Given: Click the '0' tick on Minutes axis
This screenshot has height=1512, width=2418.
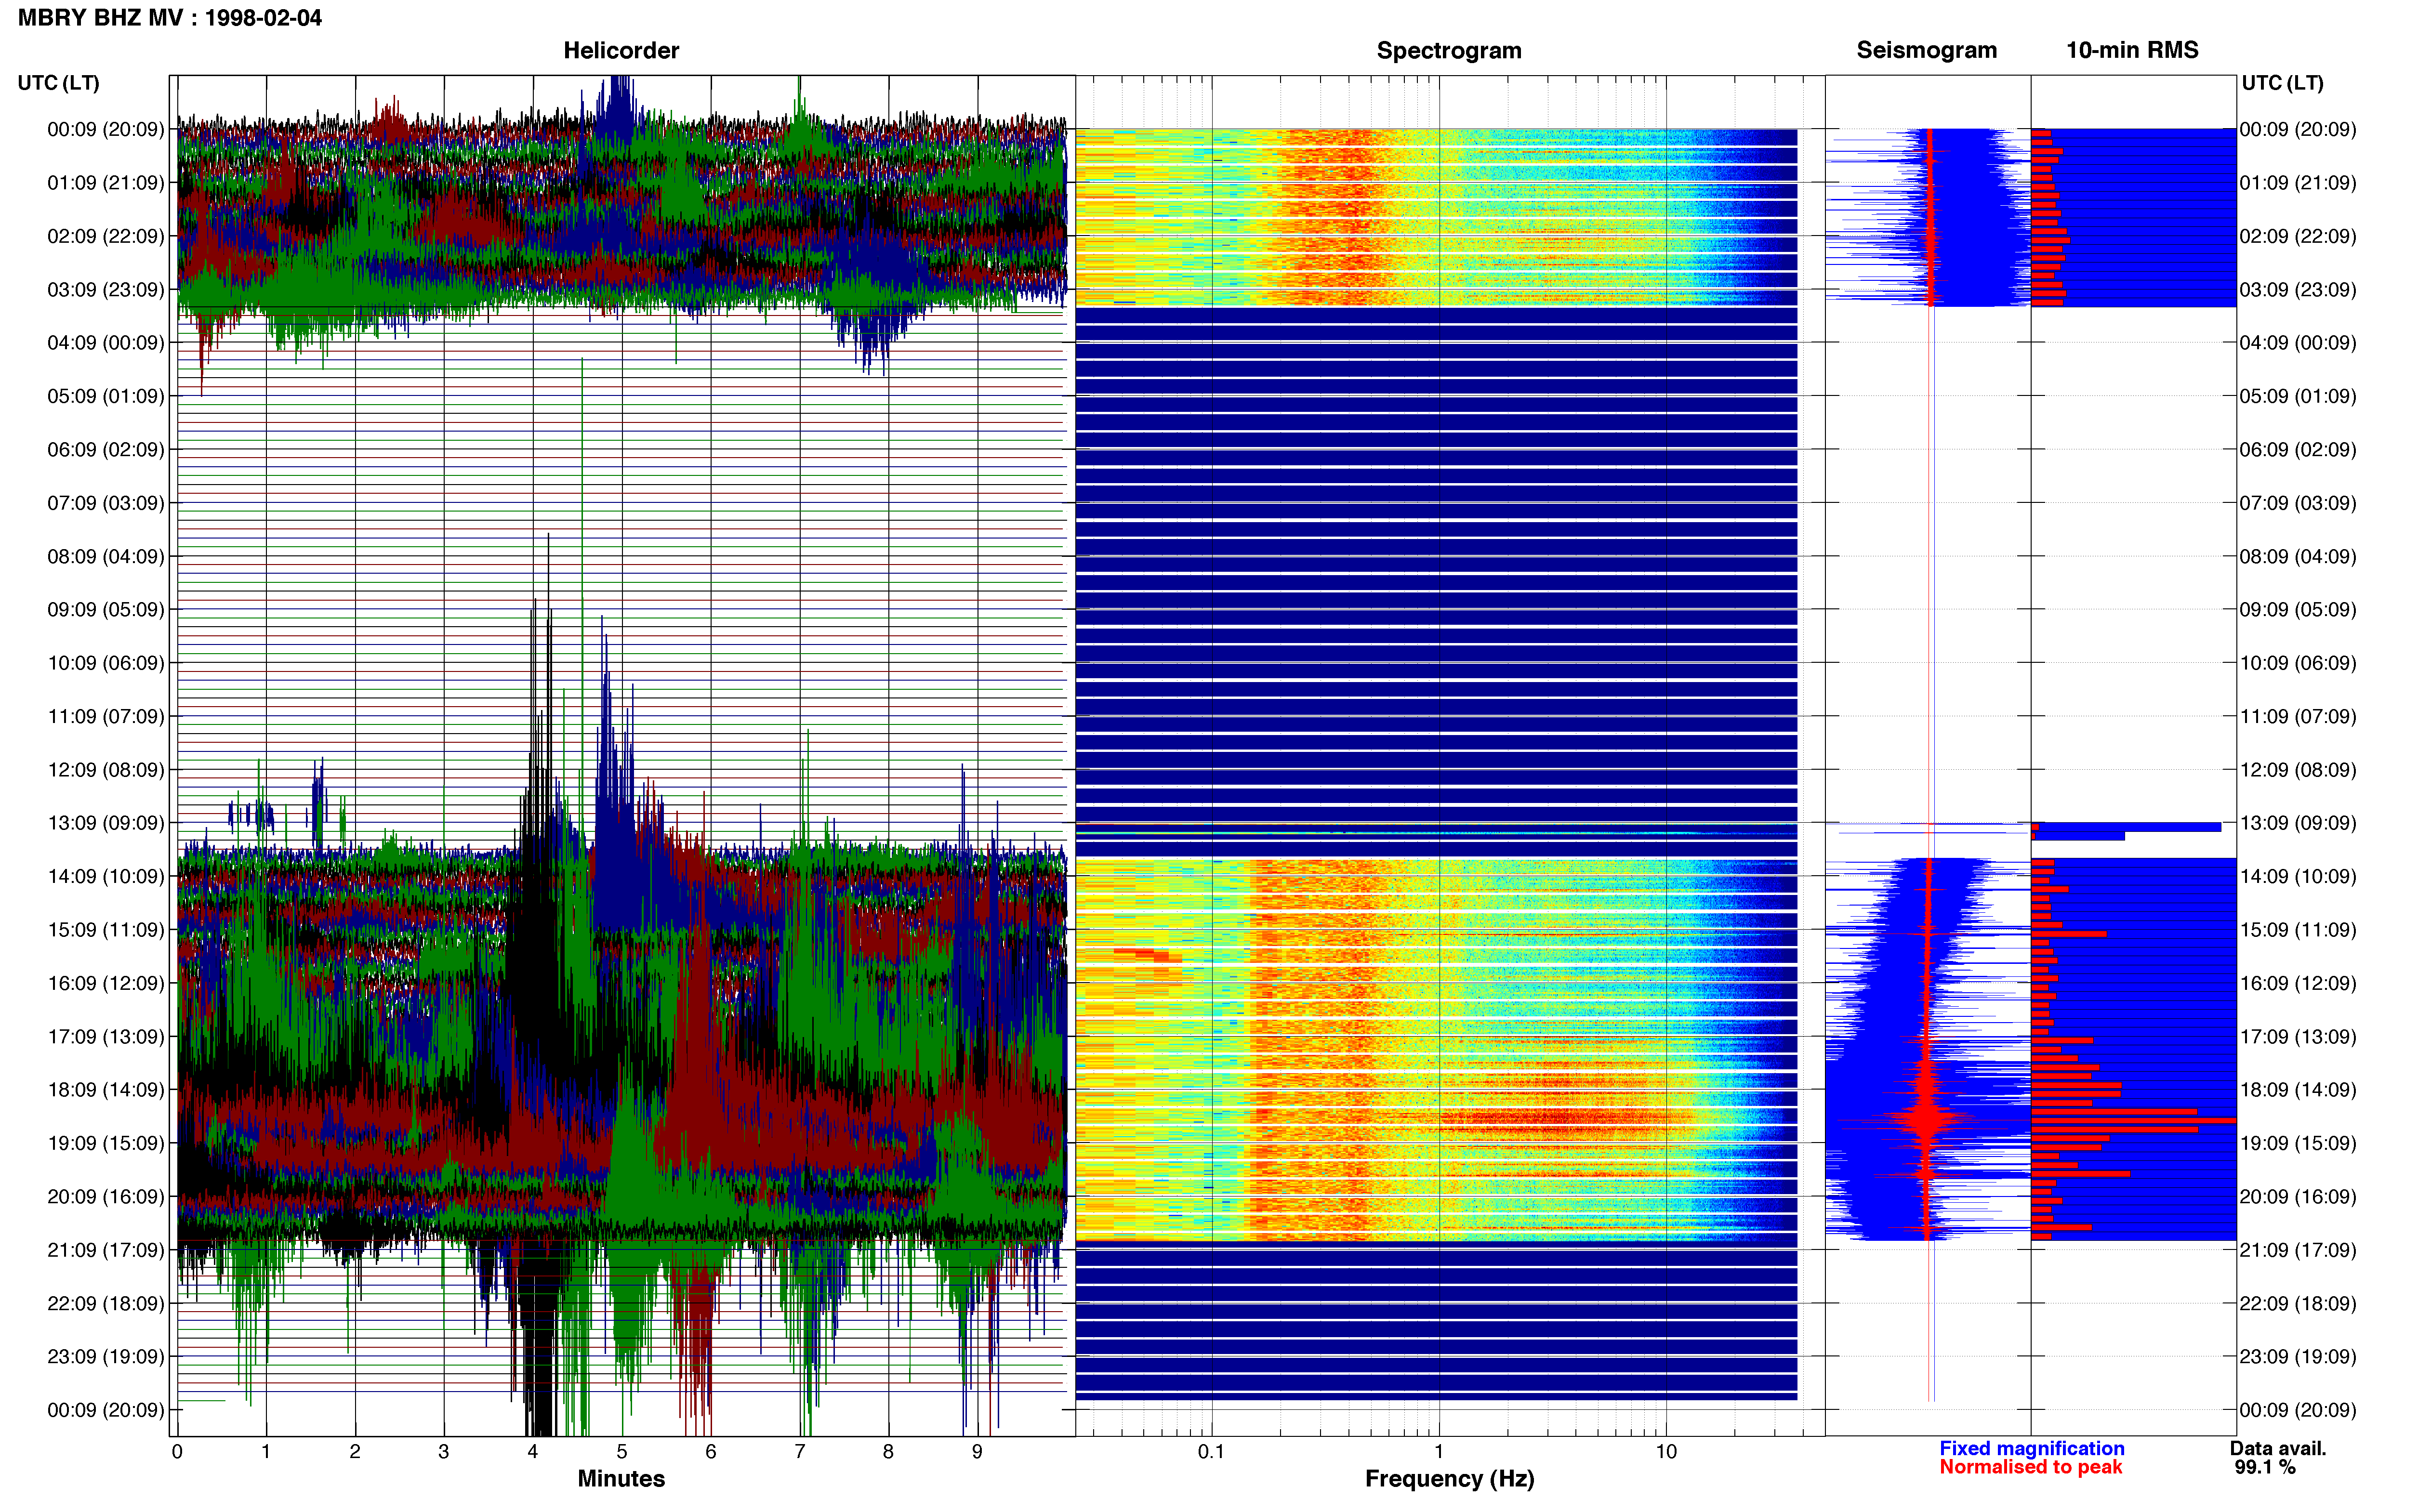Looking at the screenshot, I should pos(177,1452).
